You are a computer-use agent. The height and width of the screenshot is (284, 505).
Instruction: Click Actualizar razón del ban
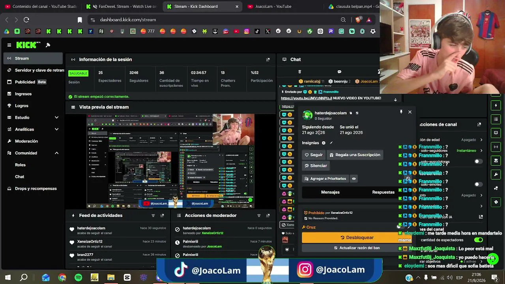pos(357,248)
